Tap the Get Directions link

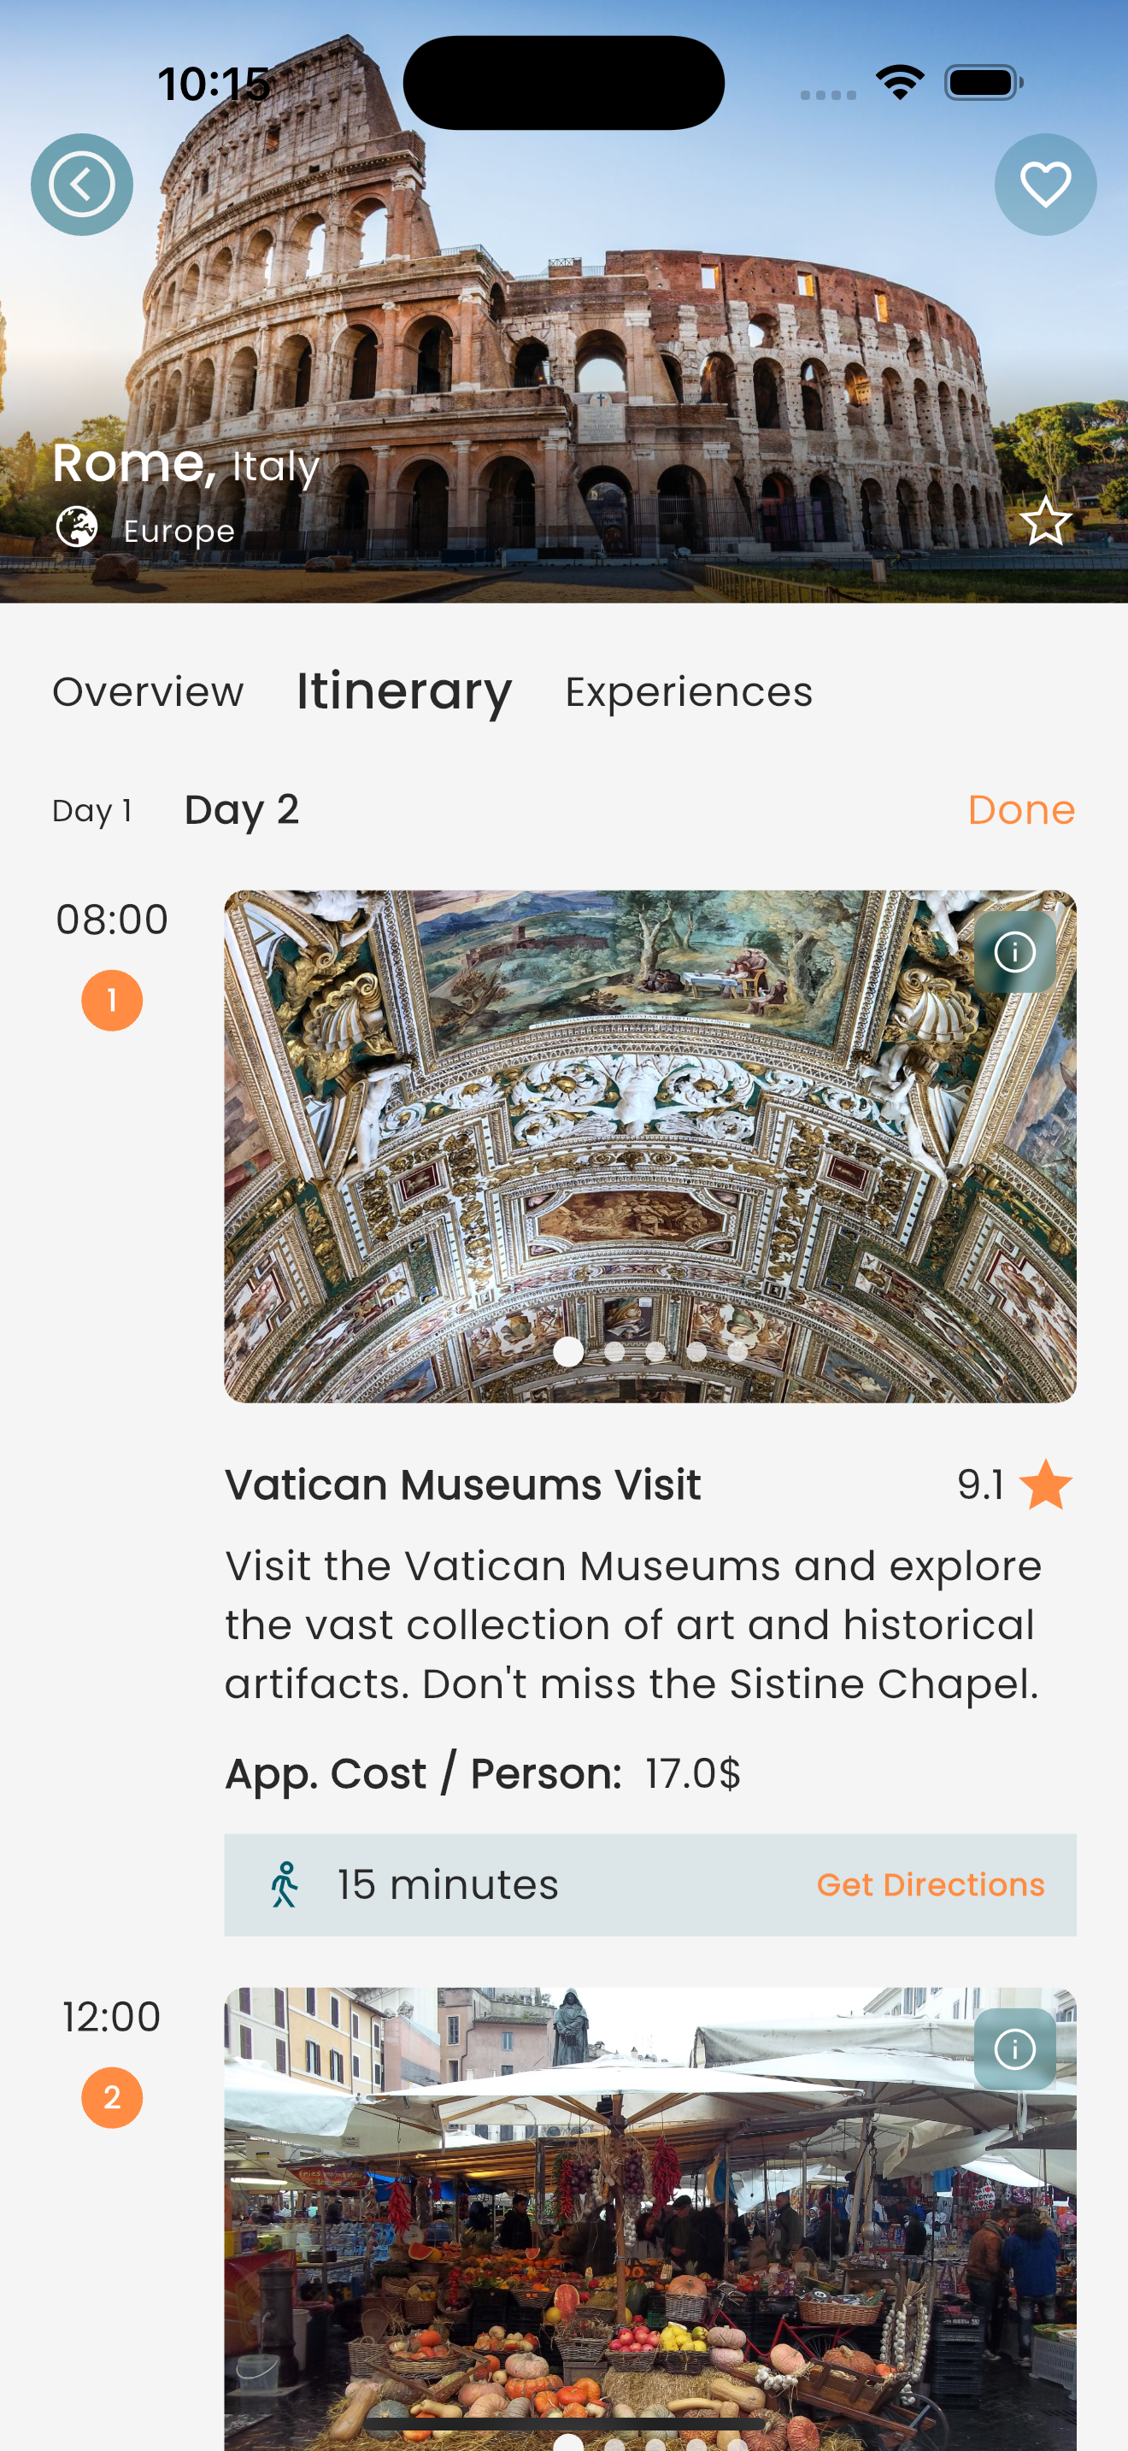(930, 1884)
